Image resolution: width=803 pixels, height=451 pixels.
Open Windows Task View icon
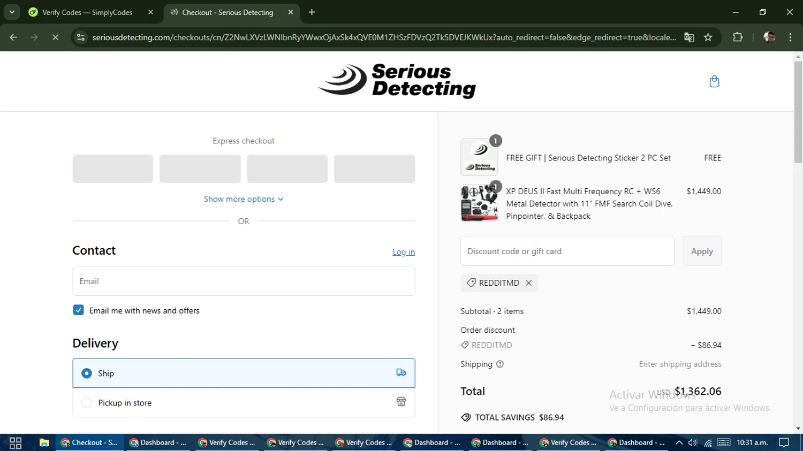click(x=16, y=442)
